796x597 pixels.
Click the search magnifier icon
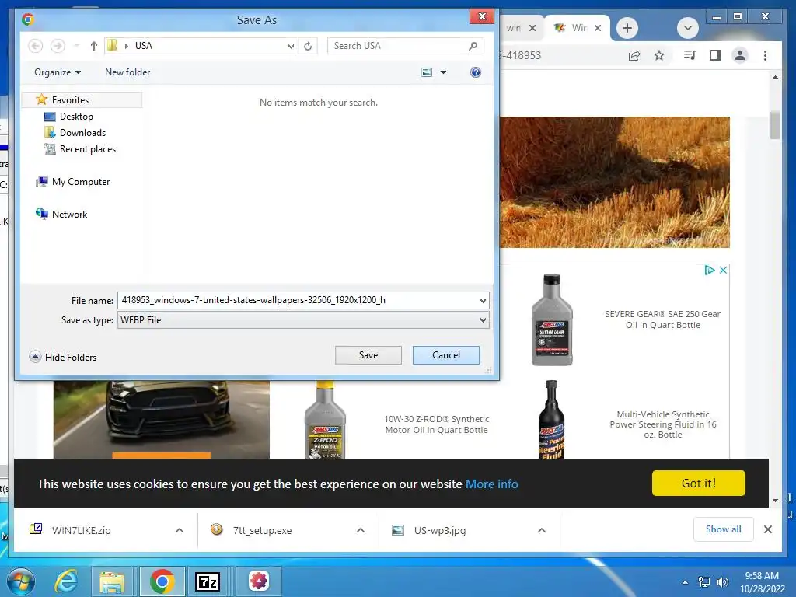coord(473,46)
